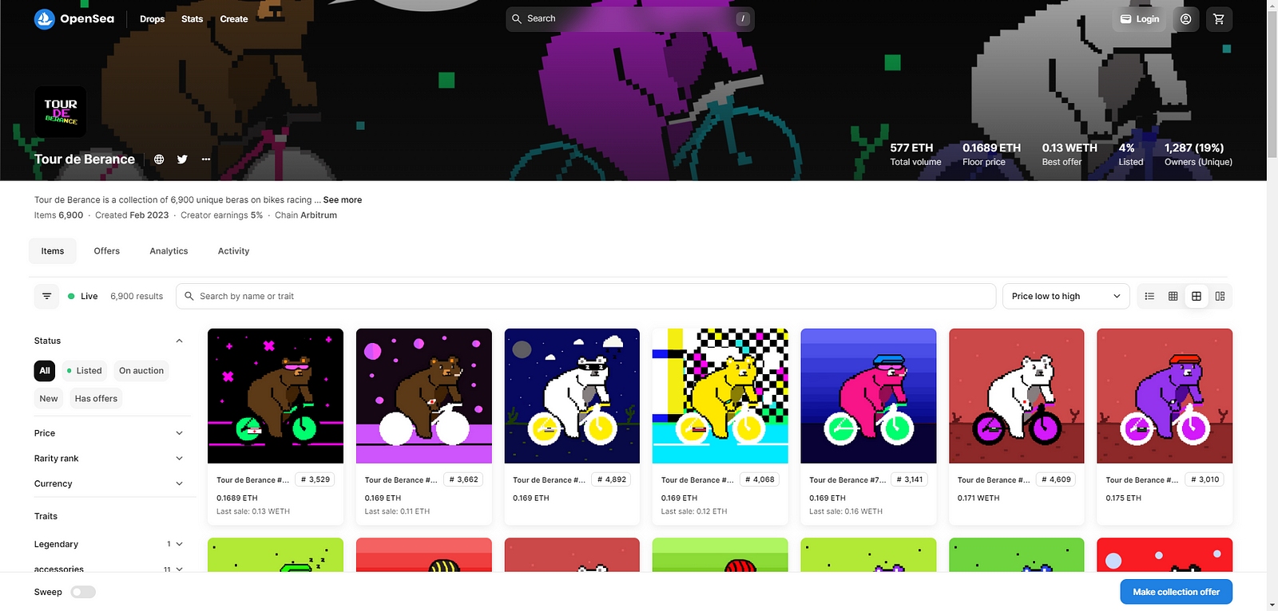Viewport: 1278px width, 611px height.
Task: Open the collection's website globe icon
Action: [x=159, y=160]
